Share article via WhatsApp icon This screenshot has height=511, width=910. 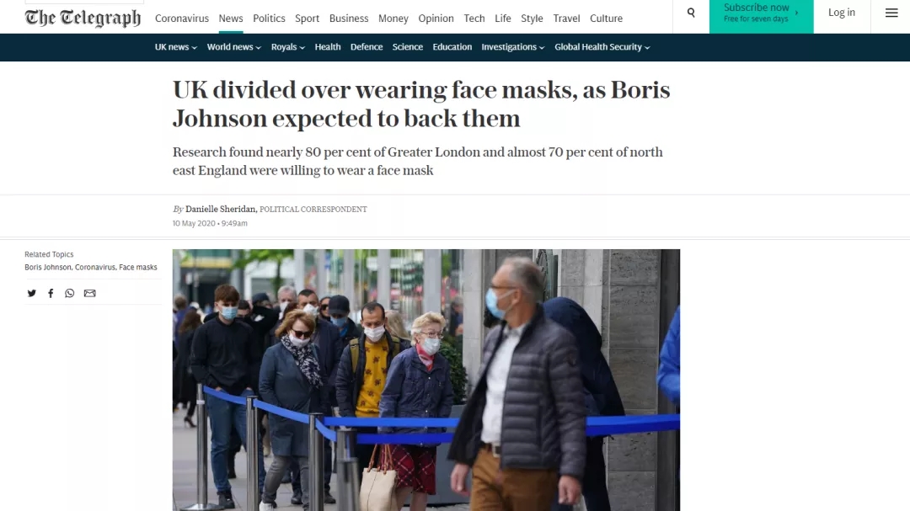70,293
